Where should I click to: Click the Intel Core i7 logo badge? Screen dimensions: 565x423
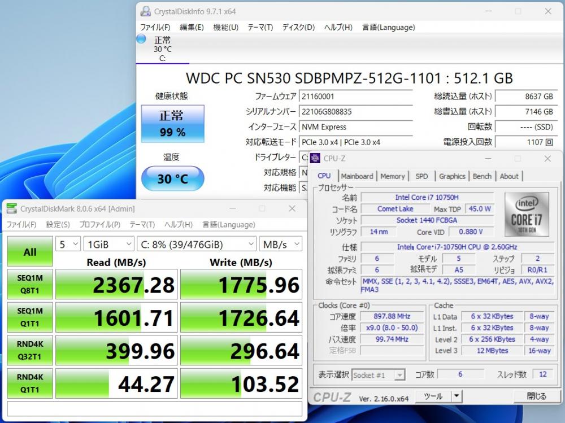coord(527,214)
